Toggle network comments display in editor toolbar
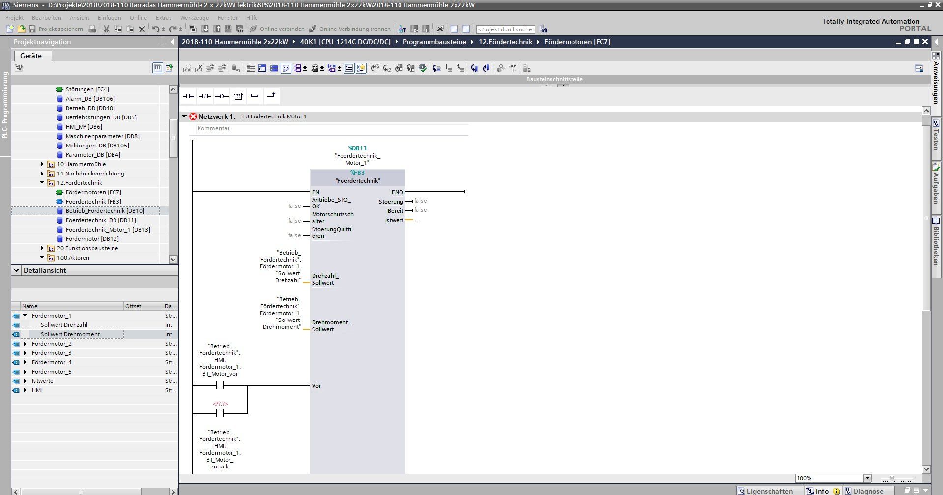The image size is (943, 495). point(286,68)
